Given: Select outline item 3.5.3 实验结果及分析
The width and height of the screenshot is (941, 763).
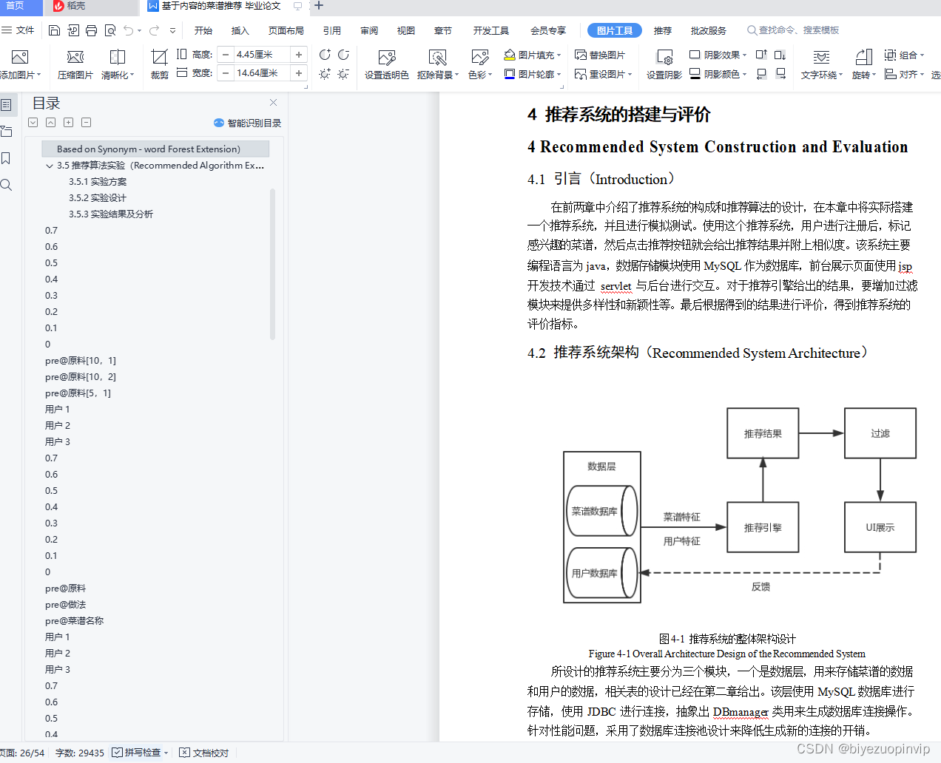Looking at the screenshot, I should pos(111,214).
